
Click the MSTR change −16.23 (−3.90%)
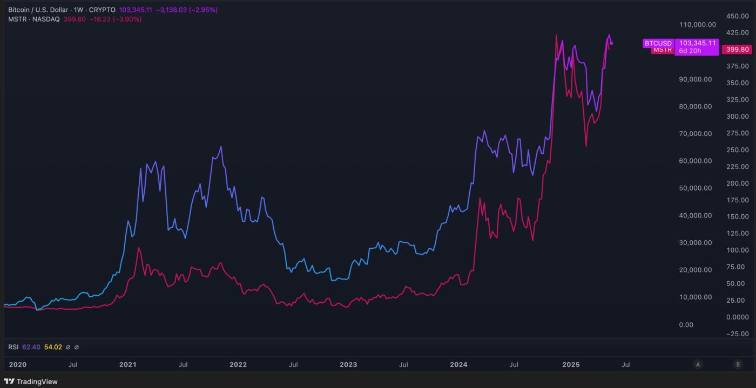[x=115, y=19]
